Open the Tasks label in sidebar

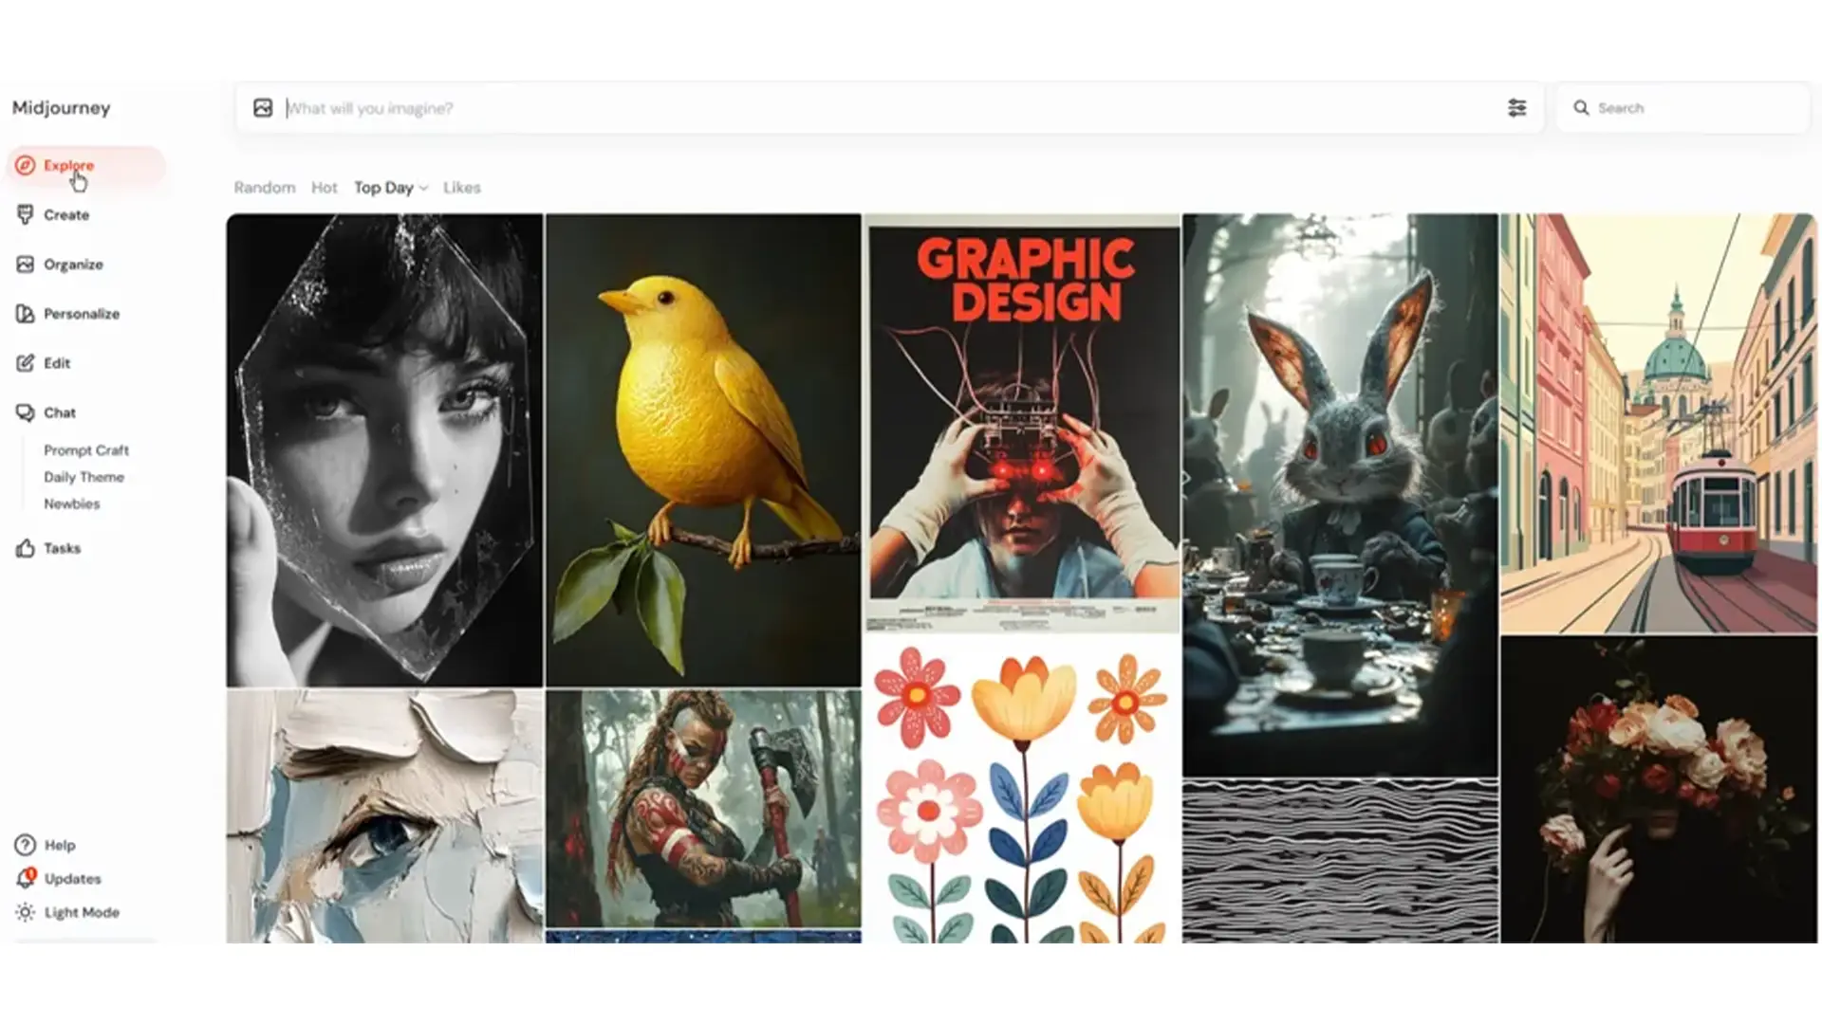click(x=62, y=548)
